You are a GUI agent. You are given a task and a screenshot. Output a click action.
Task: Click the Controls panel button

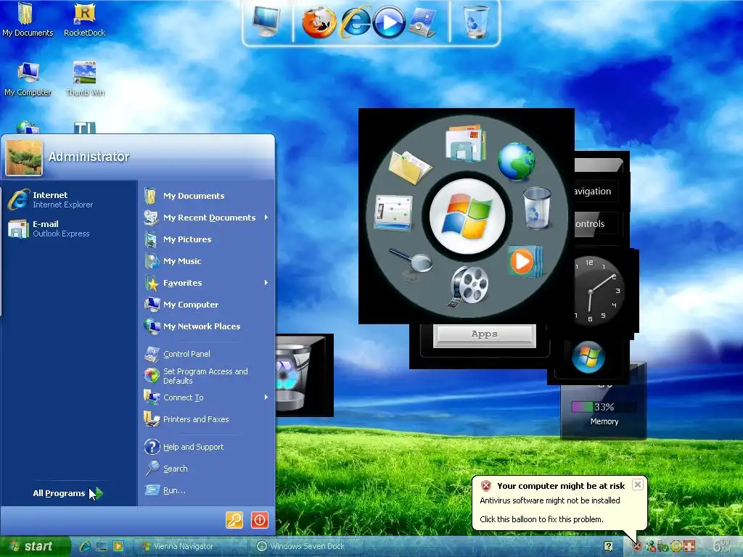point(596,223)
